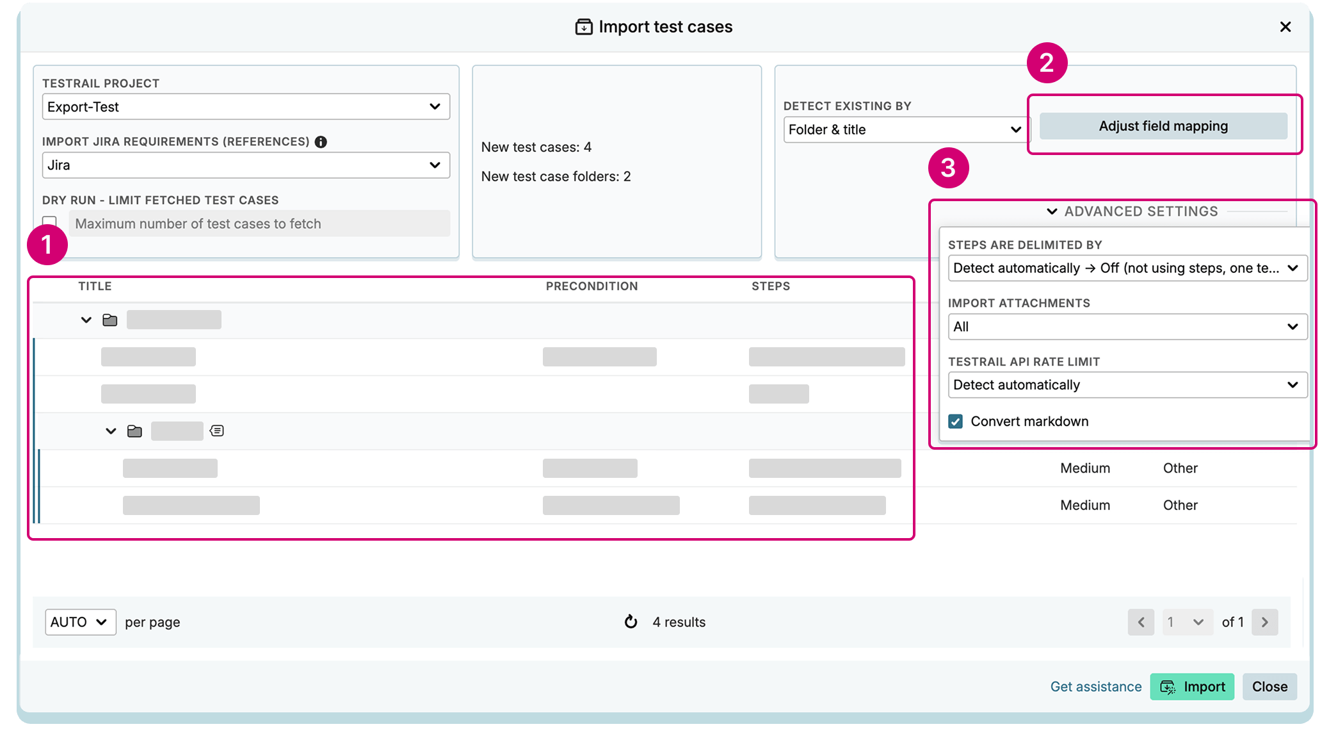Click the next page arrow icon
This screenshot has width=1329, height=729.
[x=1264, y=621]
